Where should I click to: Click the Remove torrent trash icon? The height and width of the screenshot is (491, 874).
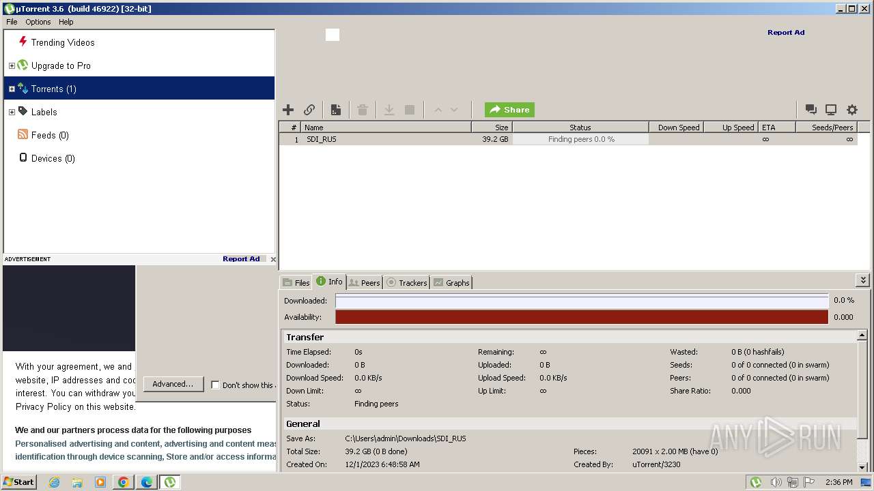(x=363, y=110)
